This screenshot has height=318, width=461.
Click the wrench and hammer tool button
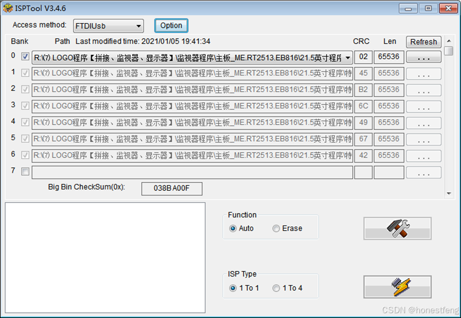[x=397, y=228]
